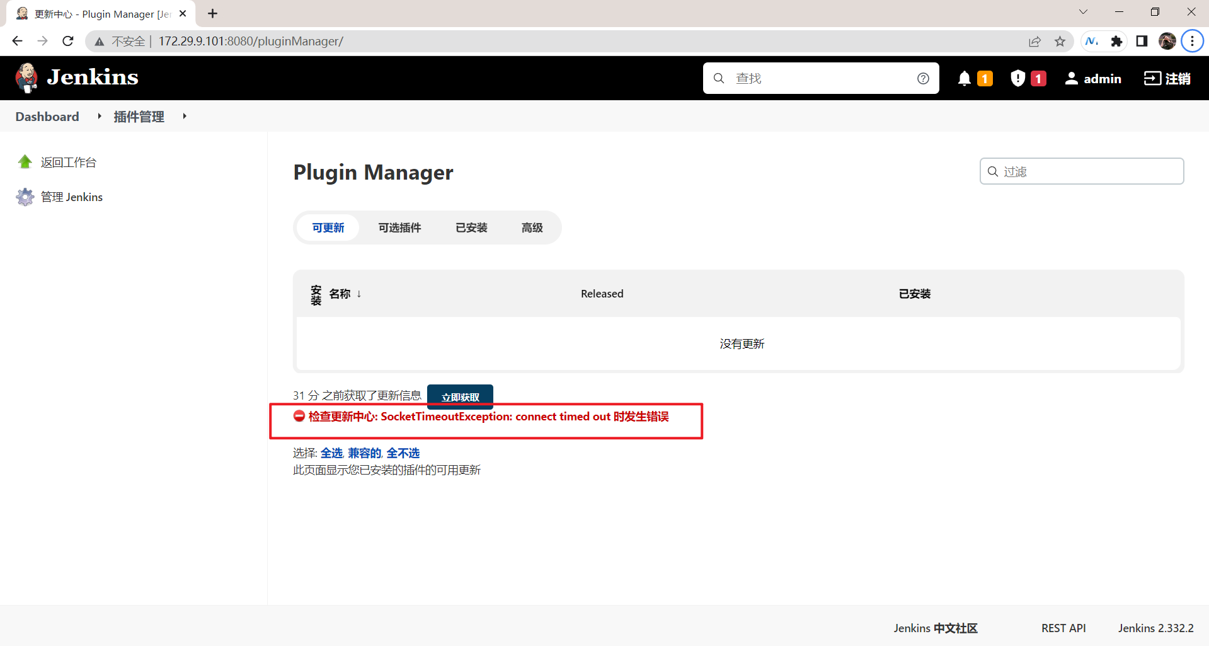This screenshot has height=646, width=1209.
Task: Focus the 过滤 filter field
Action: point(1082,171)
